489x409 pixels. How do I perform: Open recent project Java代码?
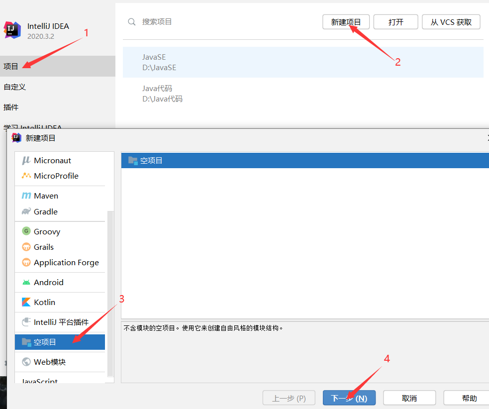[x=303, y=93]
